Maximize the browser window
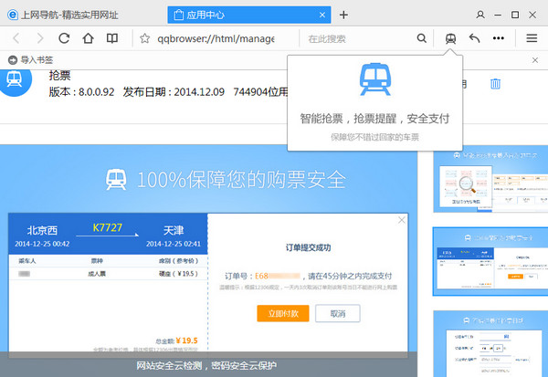The image size is (548, 377). 515,15
